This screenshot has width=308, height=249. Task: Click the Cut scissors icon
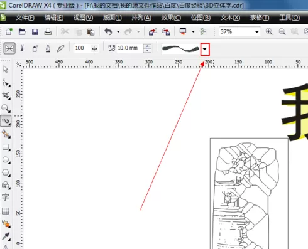click(x=65, y=32)
